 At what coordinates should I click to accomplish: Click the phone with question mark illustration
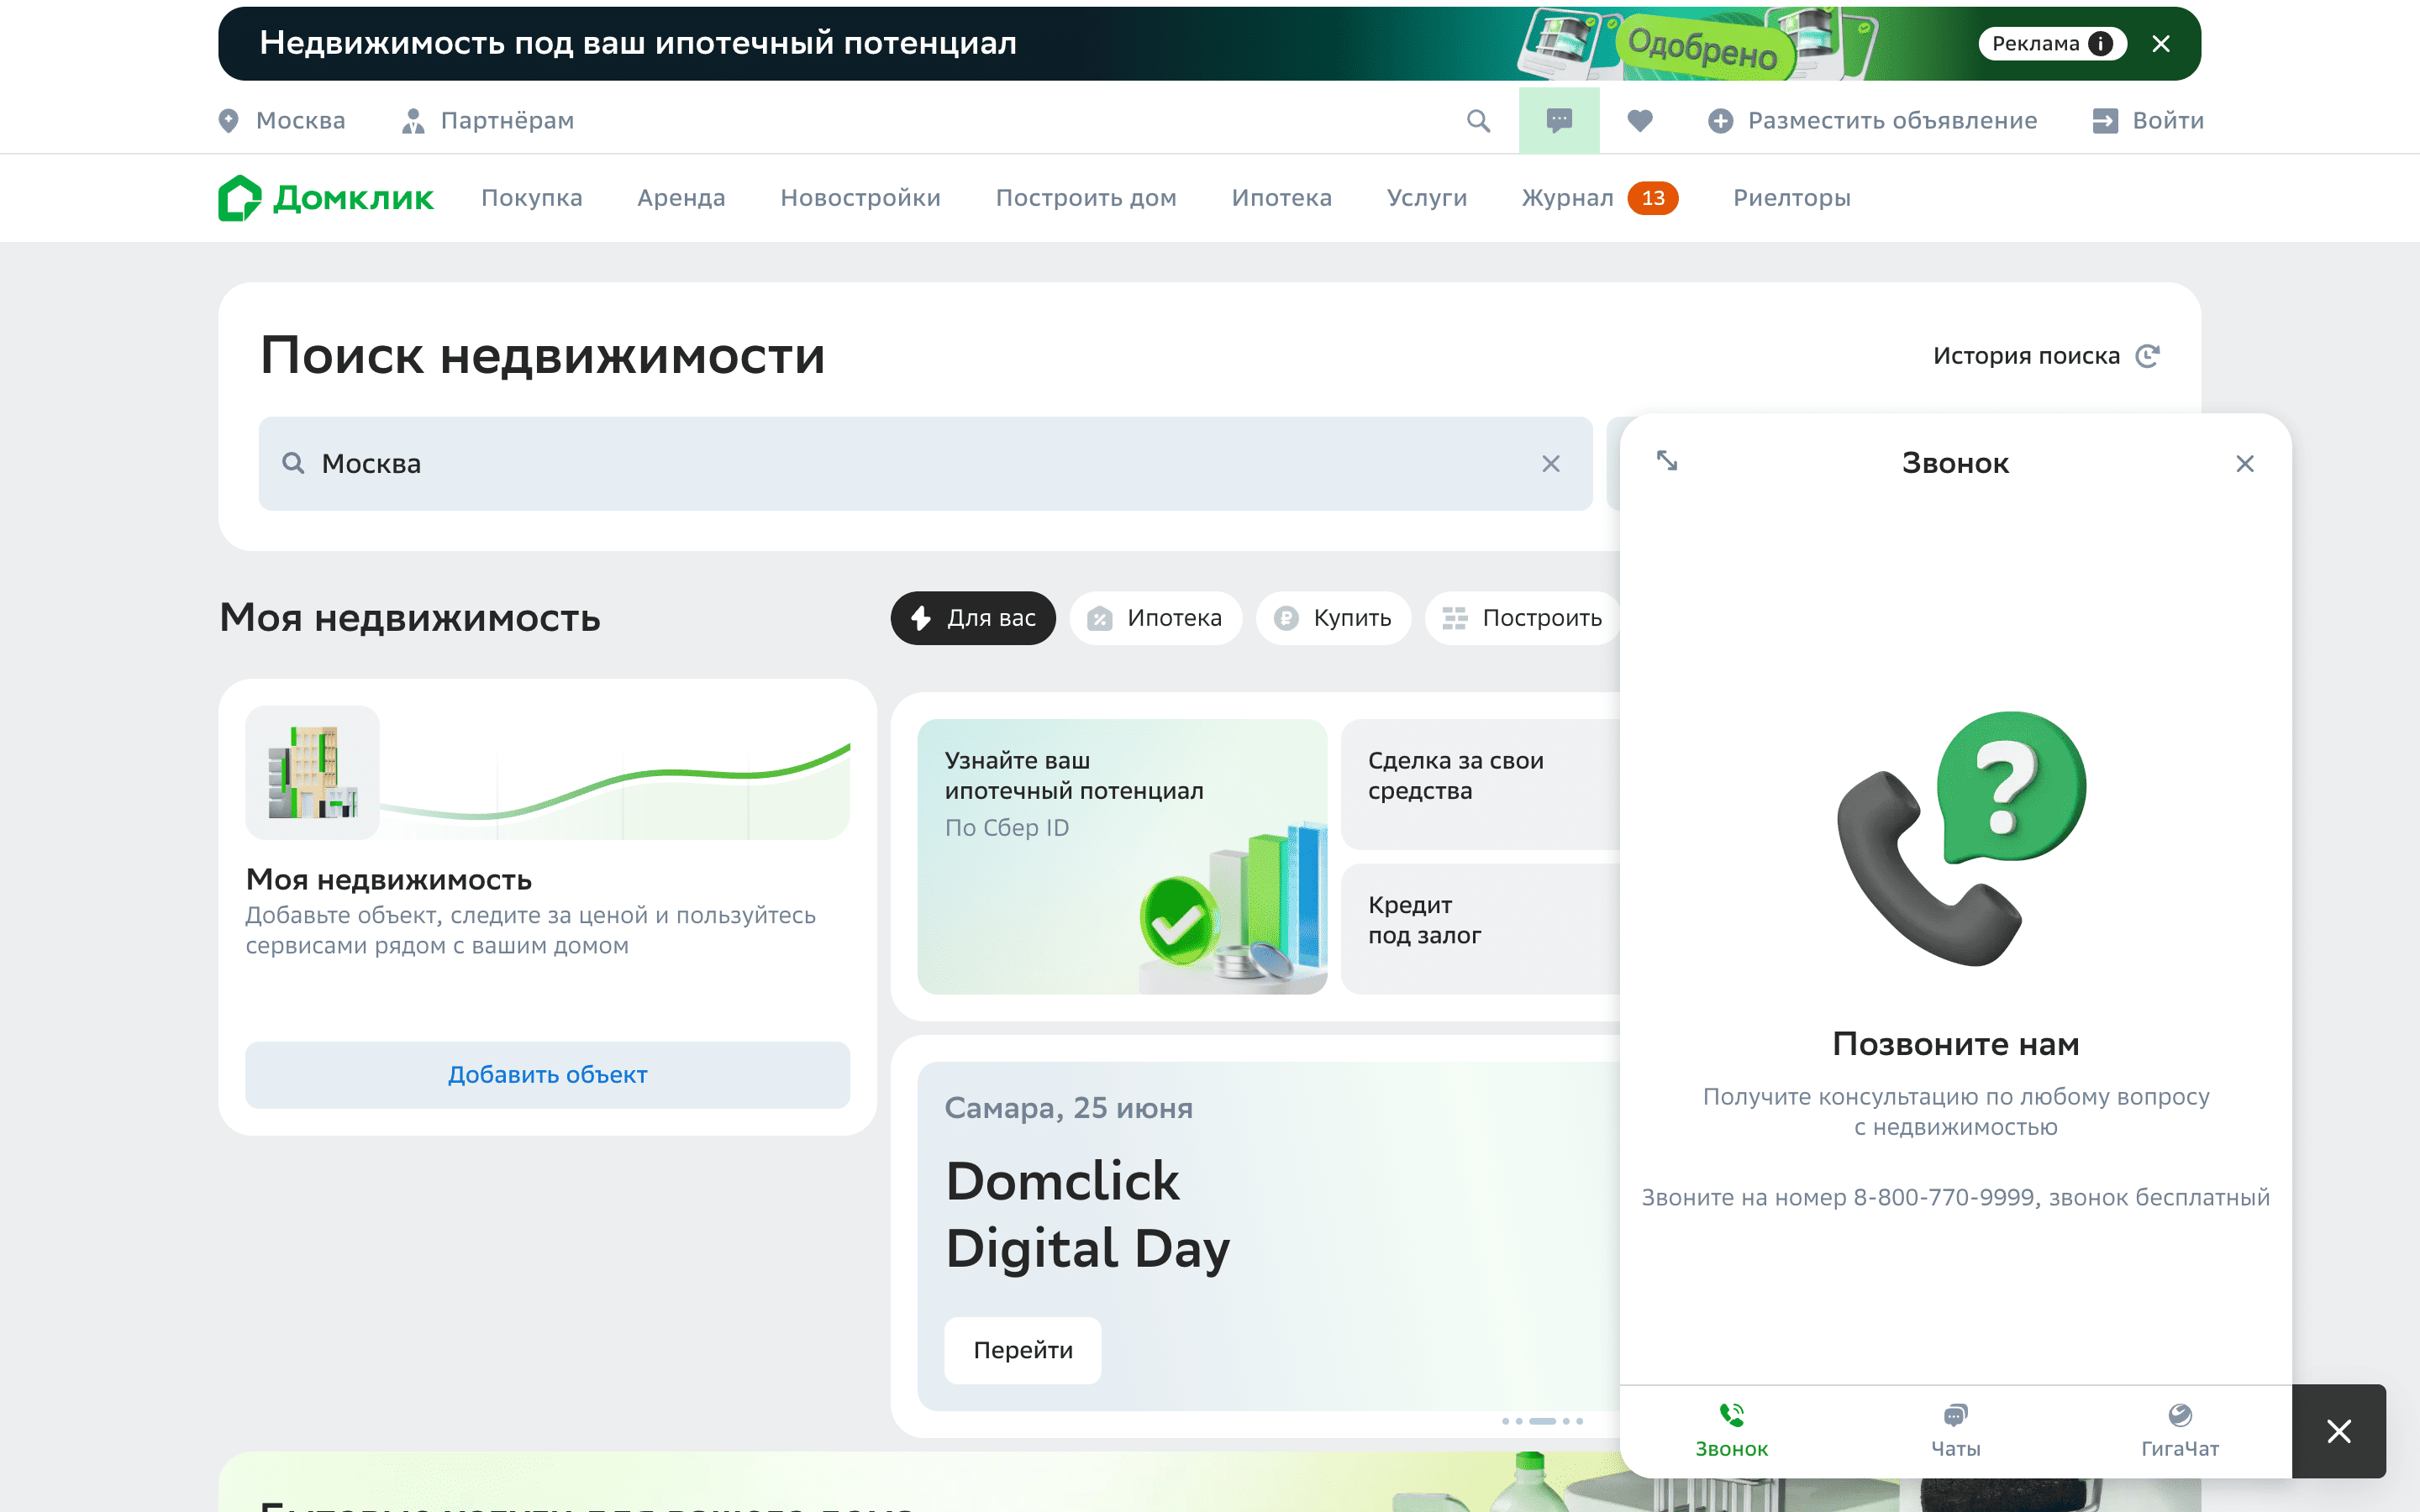click(x=1961, y=838)
